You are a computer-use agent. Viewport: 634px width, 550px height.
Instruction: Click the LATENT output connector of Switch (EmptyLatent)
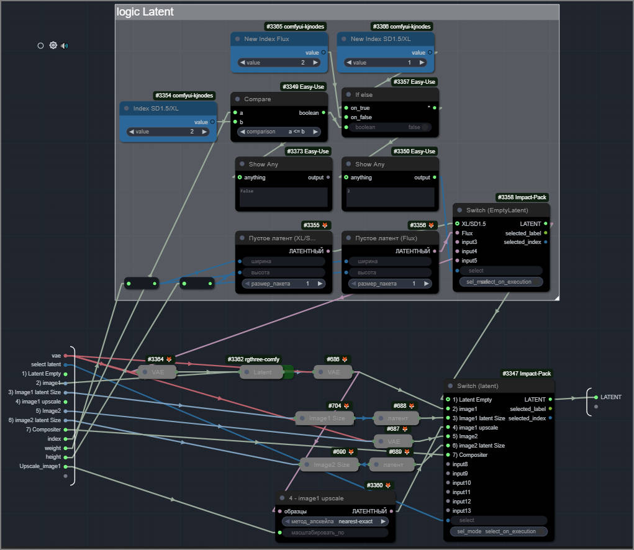[x=545, y=223]
